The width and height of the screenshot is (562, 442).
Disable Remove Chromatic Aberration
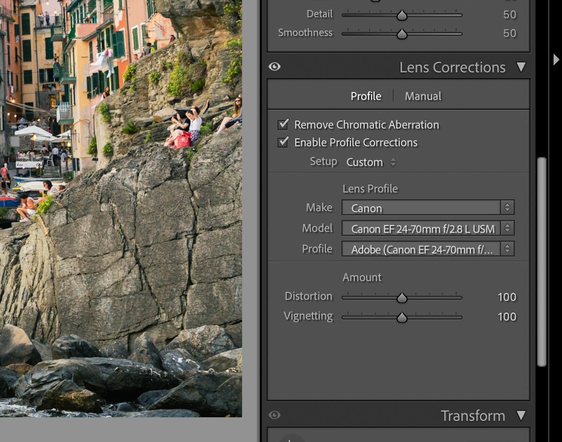click(x=282, y=125)
